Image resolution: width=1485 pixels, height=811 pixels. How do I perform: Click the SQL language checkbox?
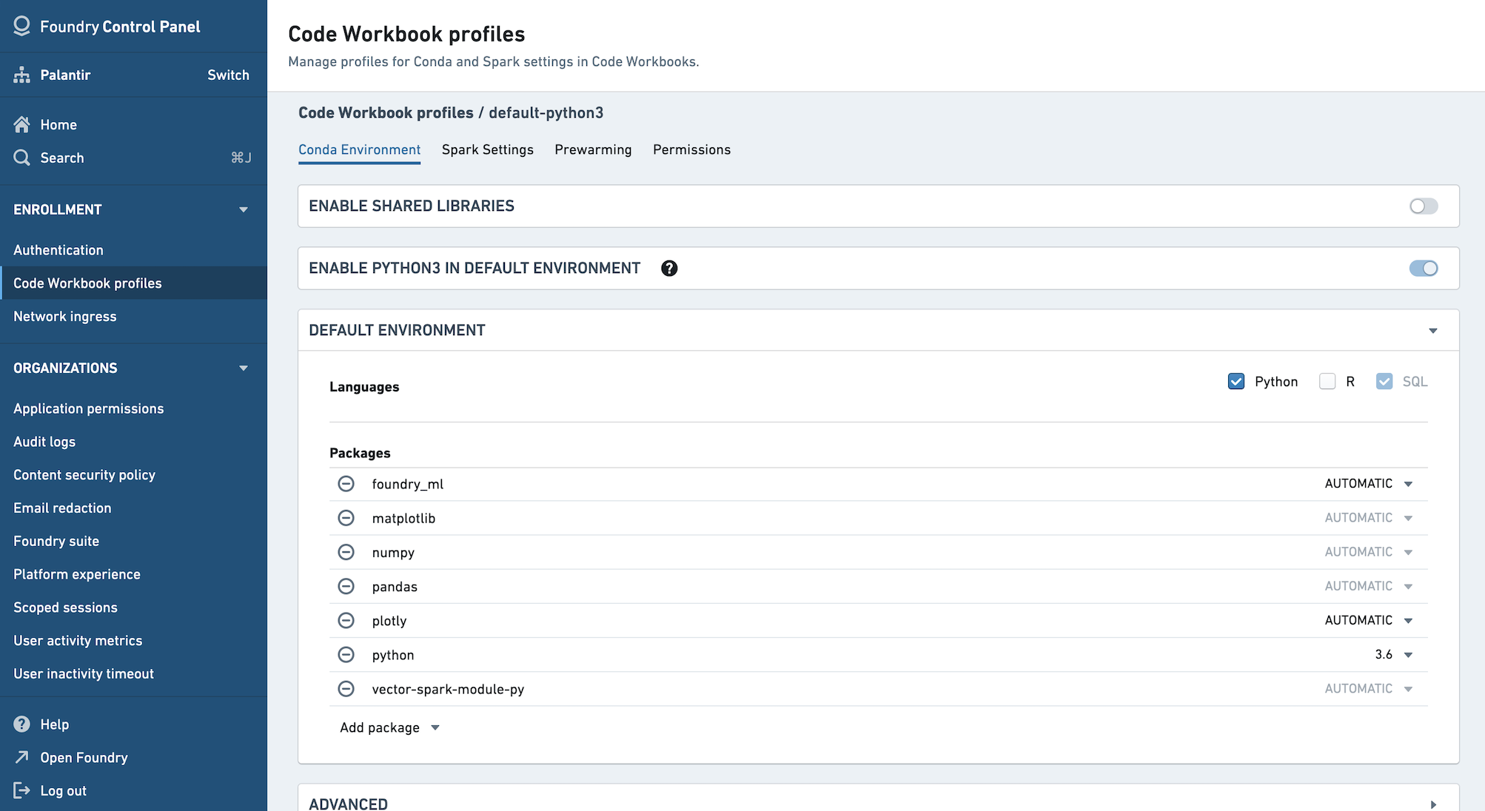coord(1384,381)
